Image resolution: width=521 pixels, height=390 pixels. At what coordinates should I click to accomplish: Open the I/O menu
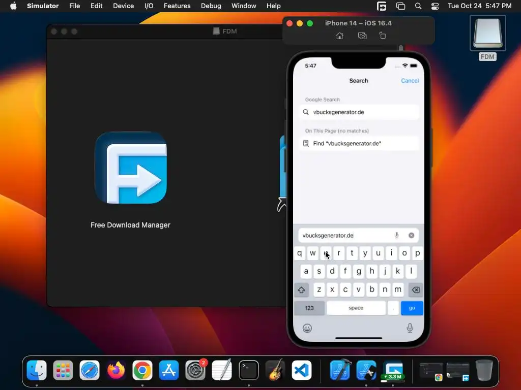pyautogui.click(x=149, y=6)
